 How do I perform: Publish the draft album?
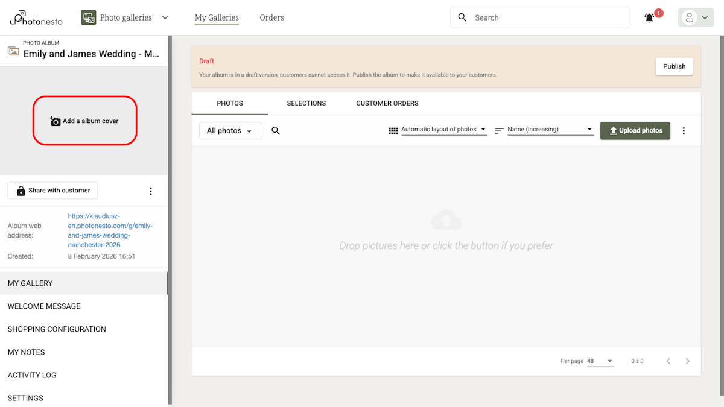[x=674, y=66]
